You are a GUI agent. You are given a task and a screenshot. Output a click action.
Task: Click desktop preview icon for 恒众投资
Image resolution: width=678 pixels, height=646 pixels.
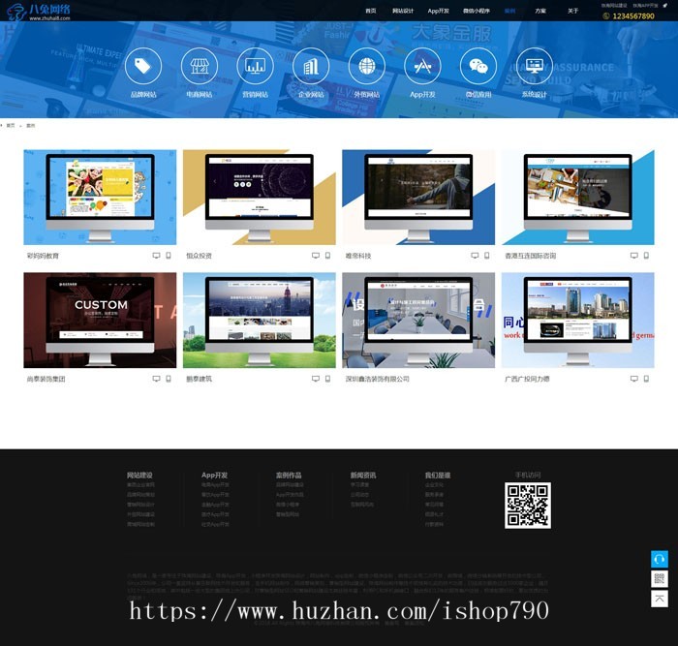[316, 256]
